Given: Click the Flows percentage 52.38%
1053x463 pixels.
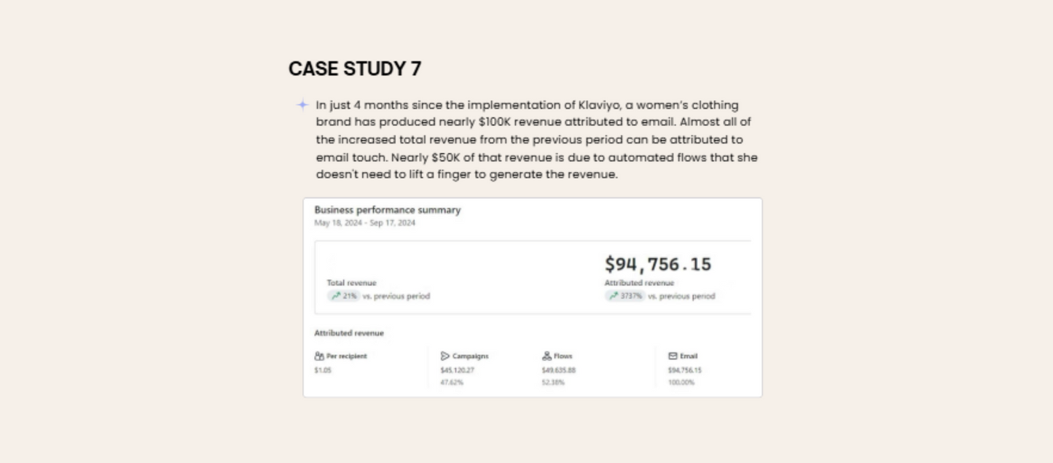Looking at the screenshot, I should (x=552, y=383).
